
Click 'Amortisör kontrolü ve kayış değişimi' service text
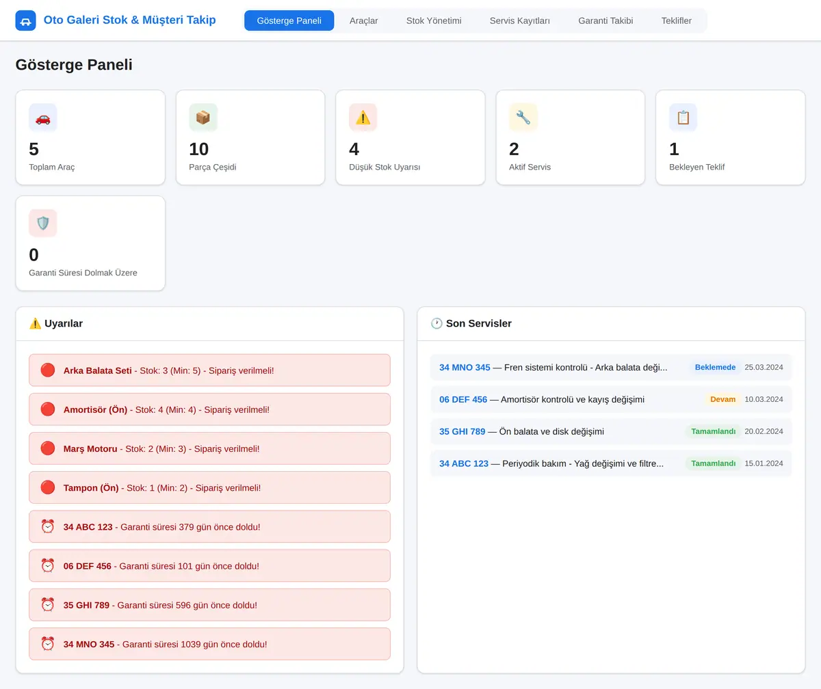click(573, 399)
